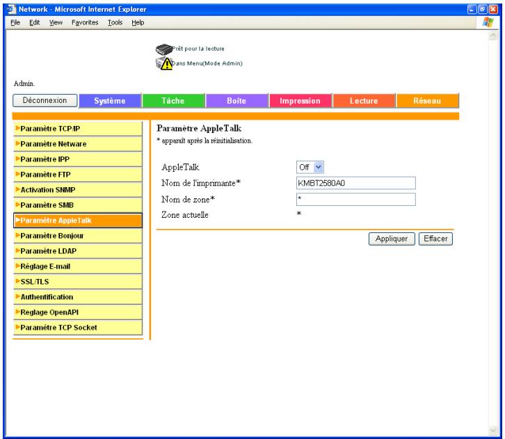Open the AppleTalk On/Off dropdown

tap(310, 167)
